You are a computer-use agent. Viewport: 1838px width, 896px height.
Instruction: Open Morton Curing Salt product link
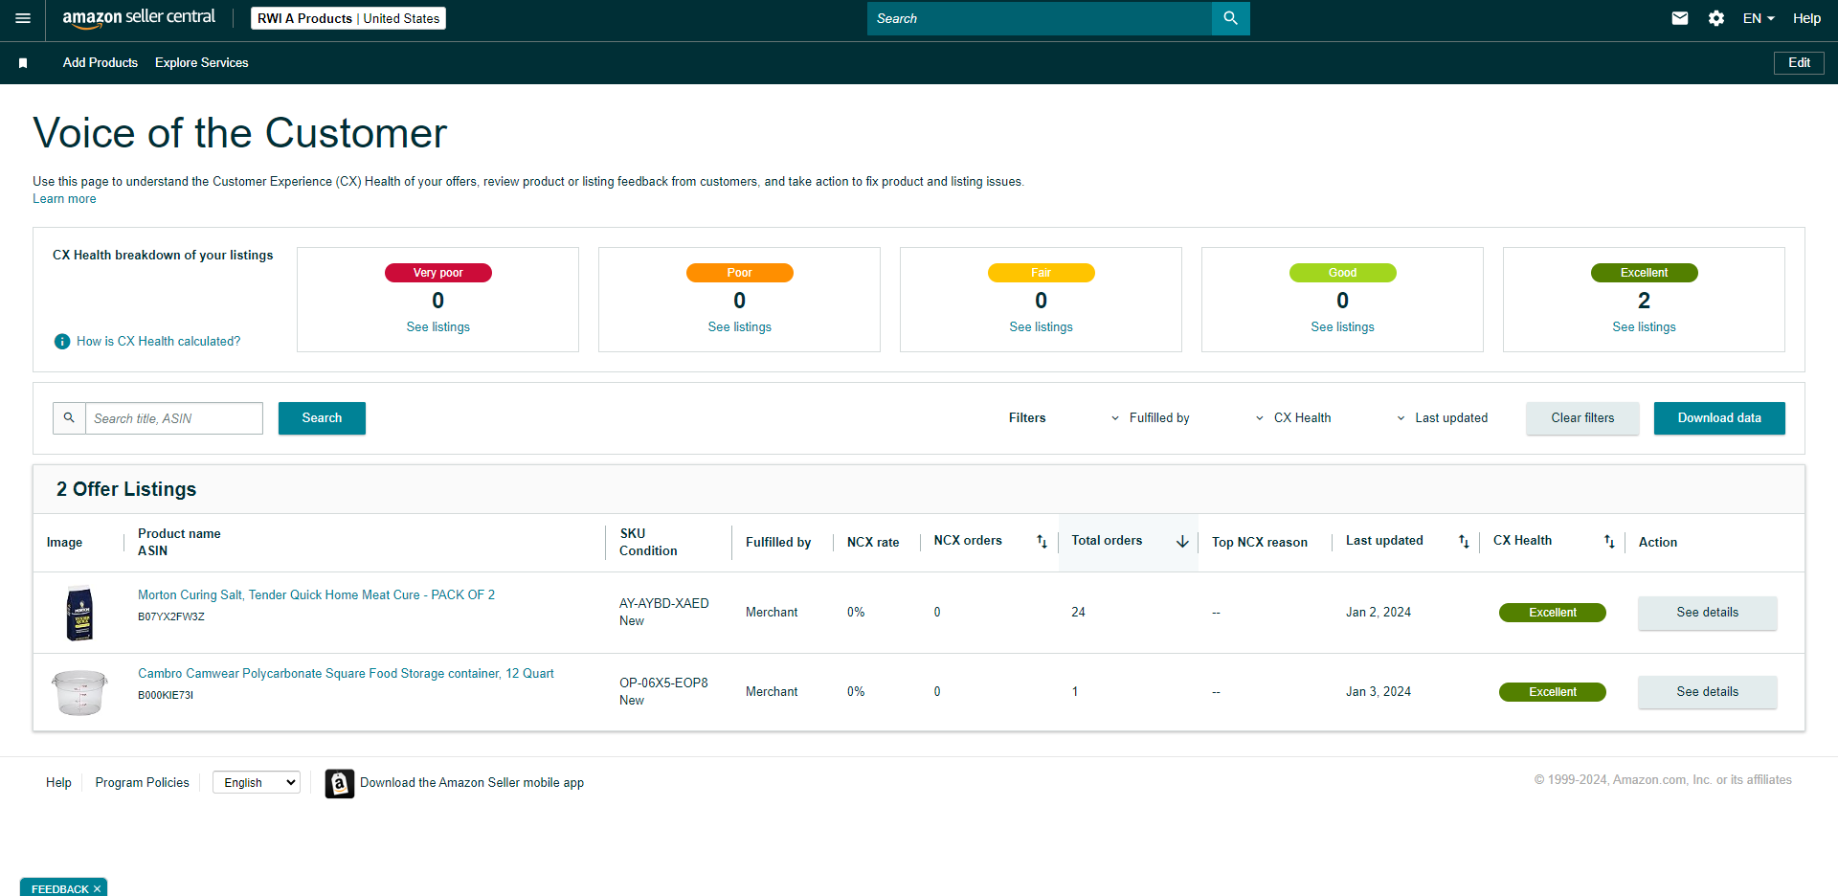tap(317, 595)
